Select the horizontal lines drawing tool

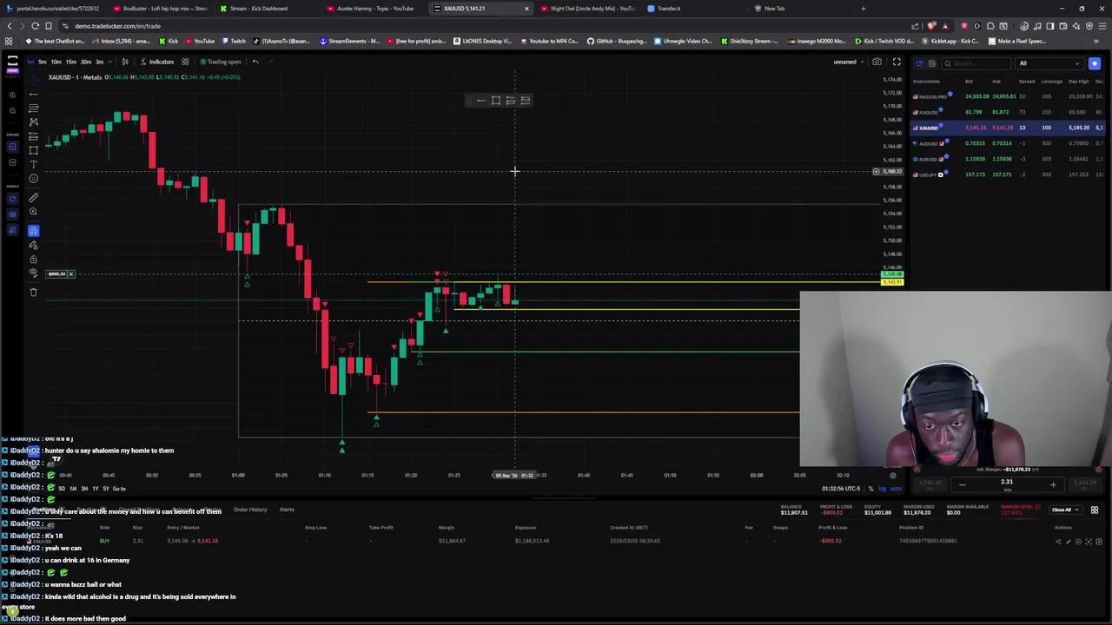pyautogui.click(x=33, y=108)
